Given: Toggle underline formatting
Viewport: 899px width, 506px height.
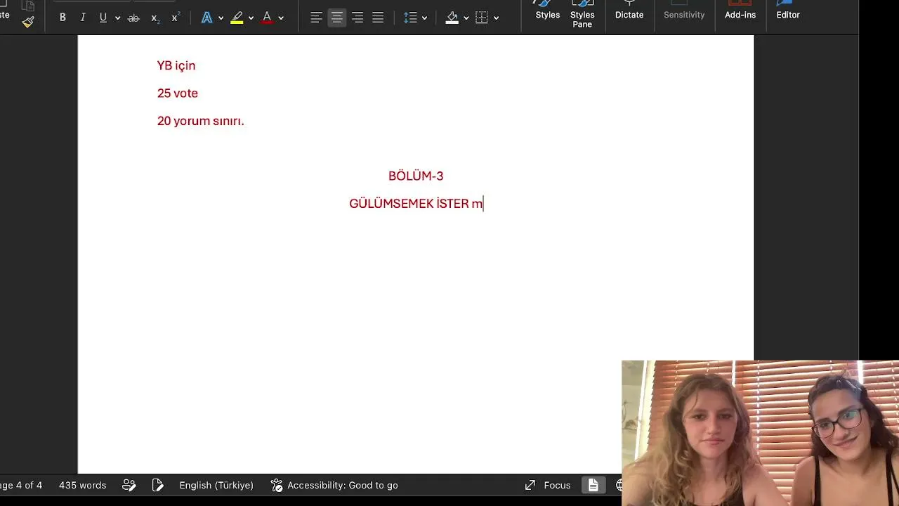Looking at the screenshot, I should coord(103,18).
